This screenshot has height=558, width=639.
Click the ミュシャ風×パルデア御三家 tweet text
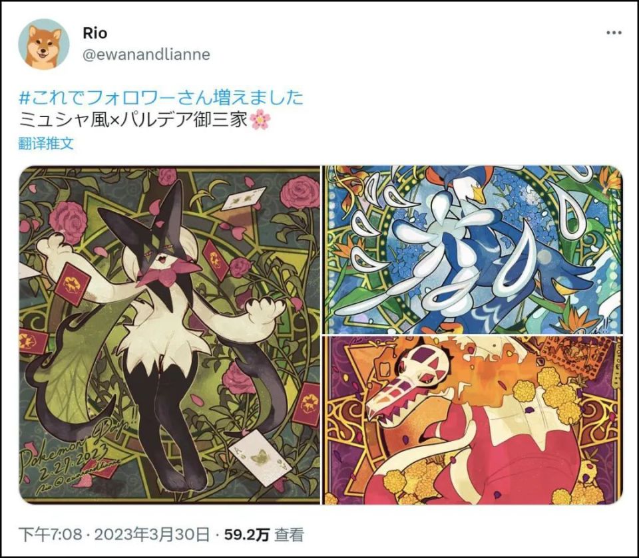click(133, 121)
